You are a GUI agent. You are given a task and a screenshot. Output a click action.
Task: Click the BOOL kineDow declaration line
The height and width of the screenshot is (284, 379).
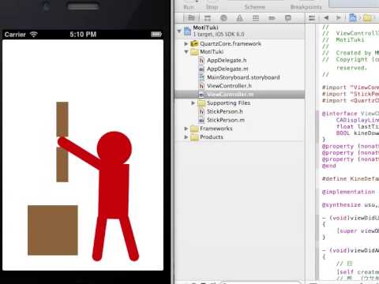[357, 133]
